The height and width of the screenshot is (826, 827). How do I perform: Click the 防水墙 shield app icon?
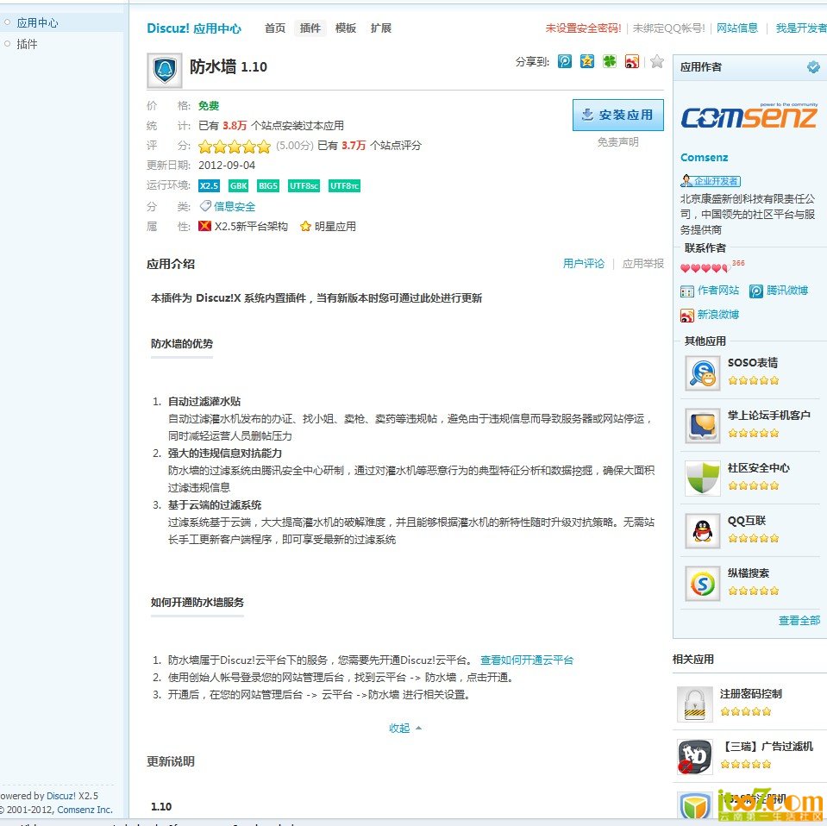(165, 70)
